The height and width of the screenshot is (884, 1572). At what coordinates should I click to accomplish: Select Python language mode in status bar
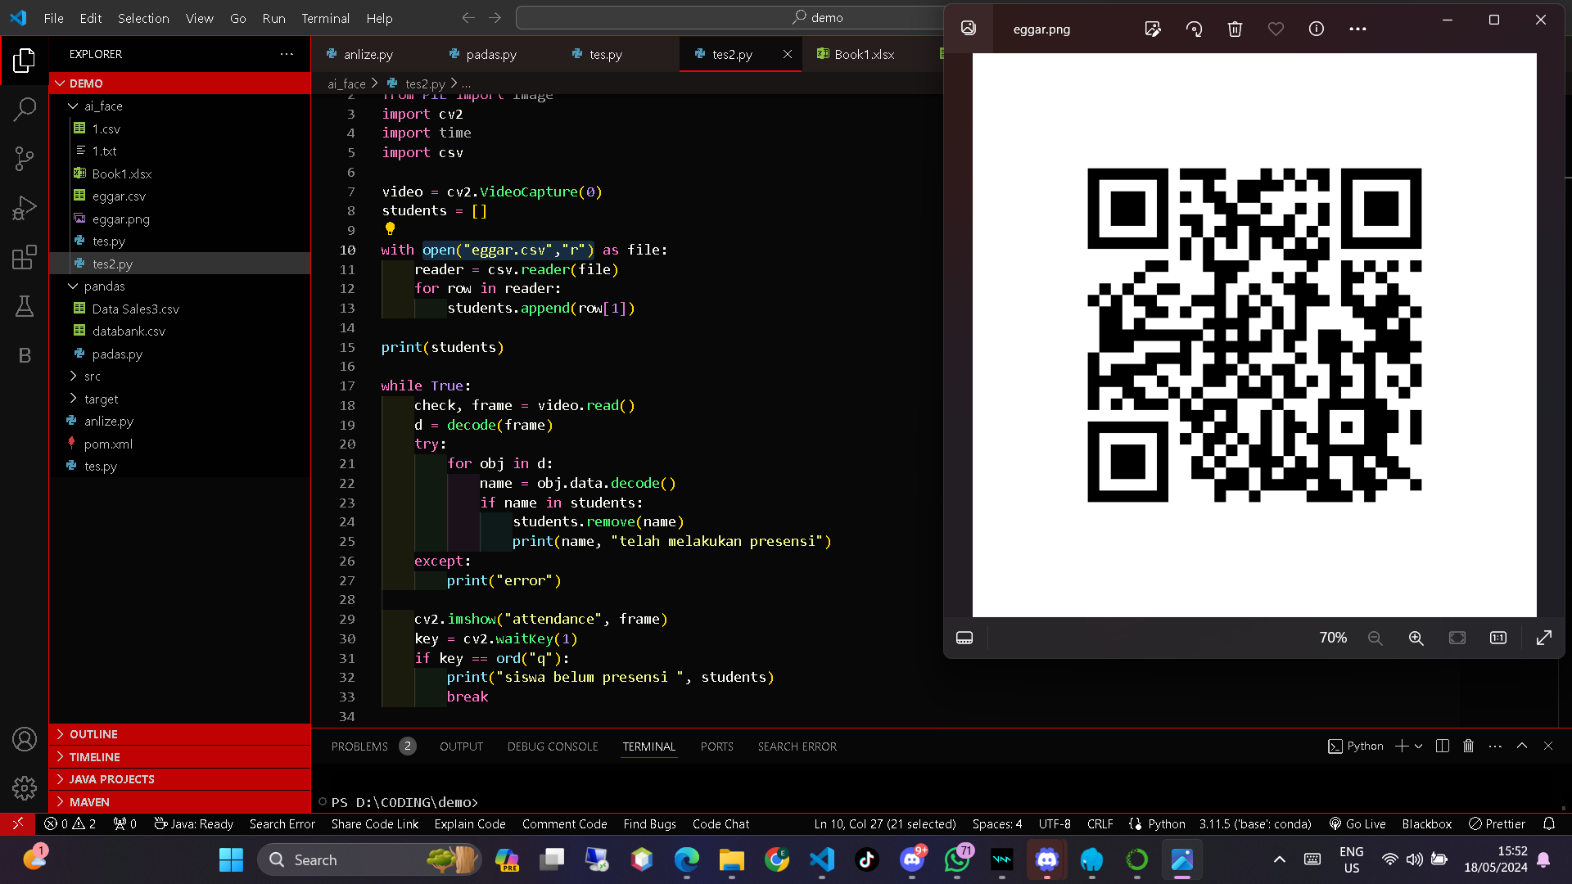tap(1166, 823)
